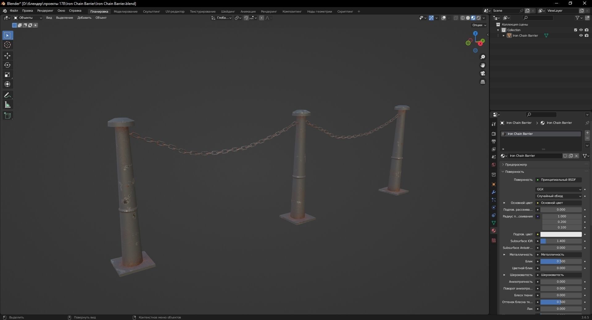Open the GGX distribution dropdown
The image size is (592, 320).
559,189
